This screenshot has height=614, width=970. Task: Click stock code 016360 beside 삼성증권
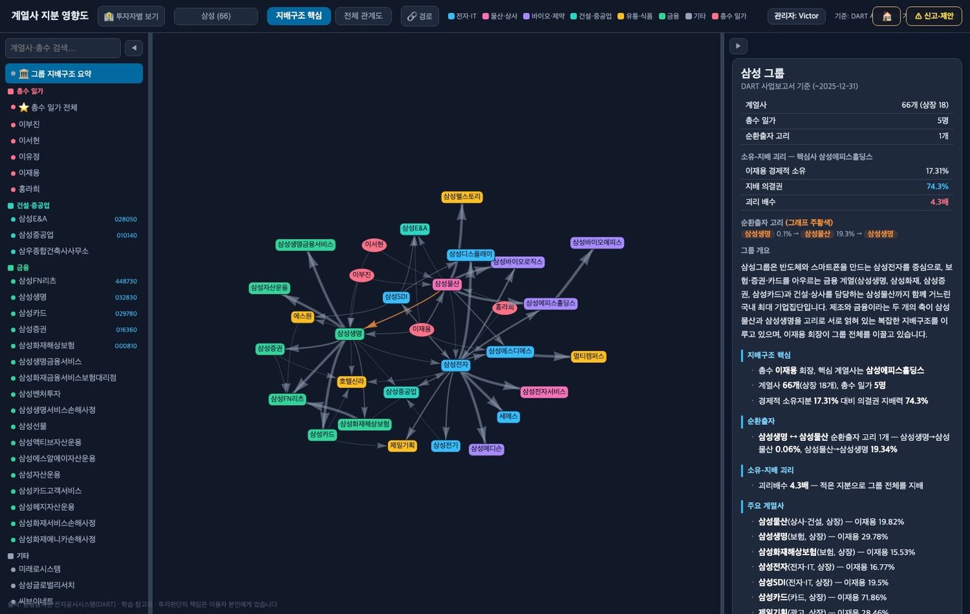[x=125, y=329]
